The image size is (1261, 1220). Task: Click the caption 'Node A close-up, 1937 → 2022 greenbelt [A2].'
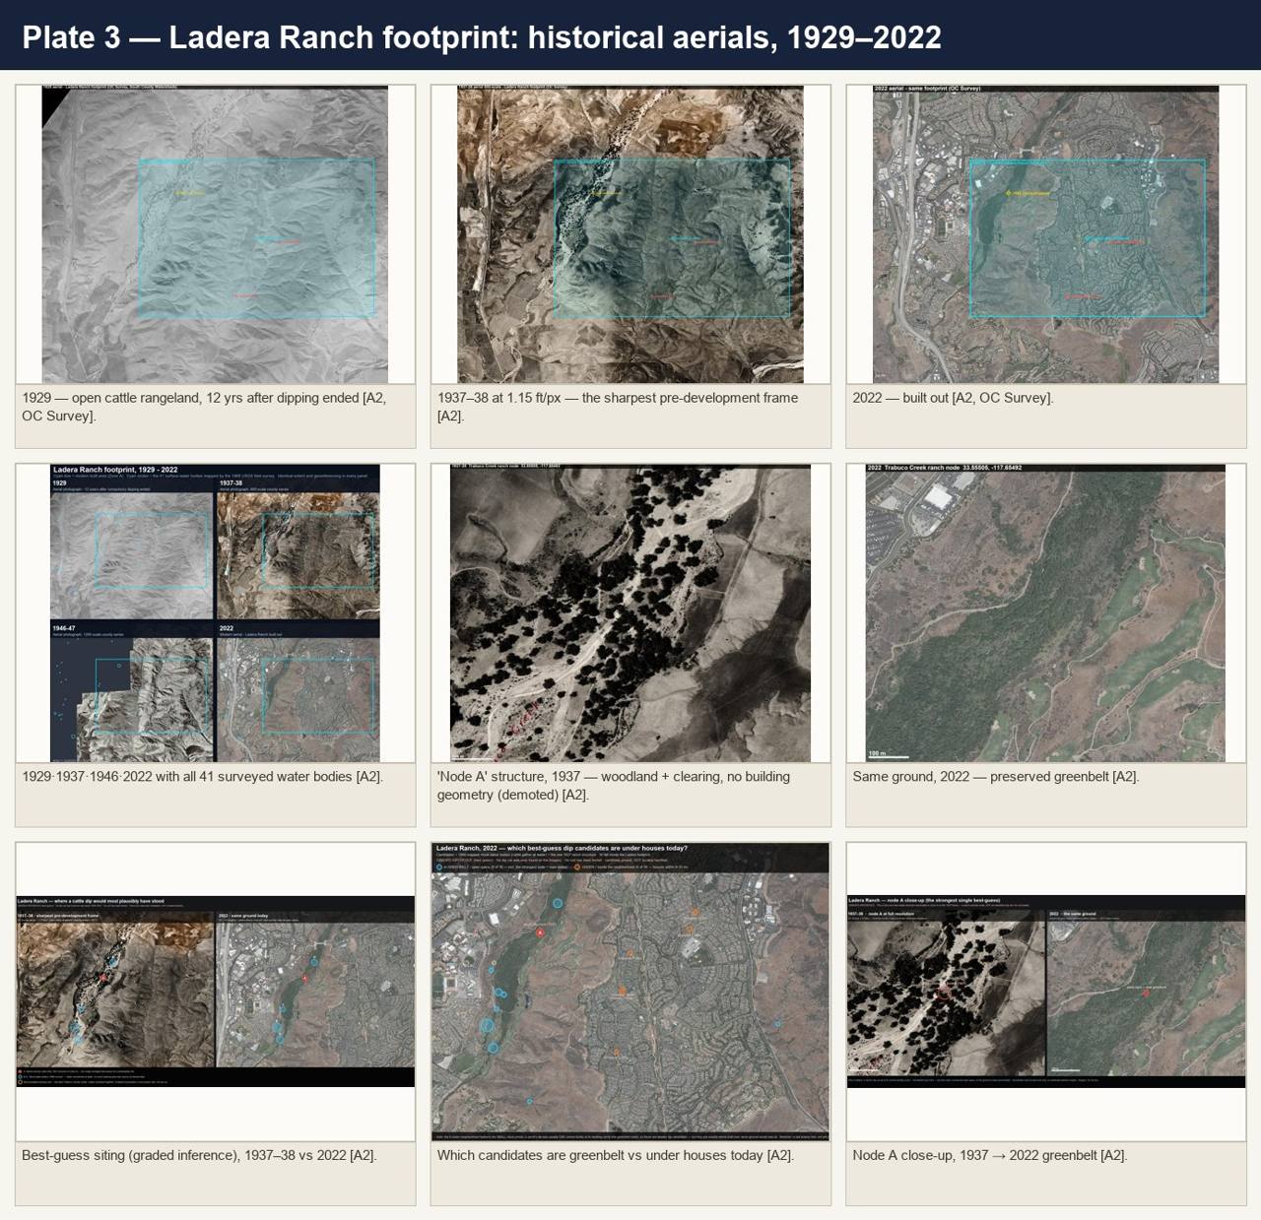coord(990,1155)
